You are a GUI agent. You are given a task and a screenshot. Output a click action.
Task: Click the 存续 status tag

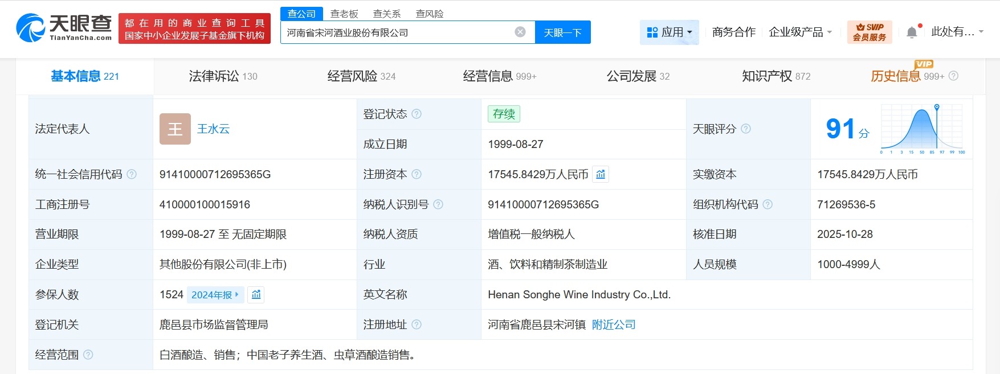tap(504, 114)
